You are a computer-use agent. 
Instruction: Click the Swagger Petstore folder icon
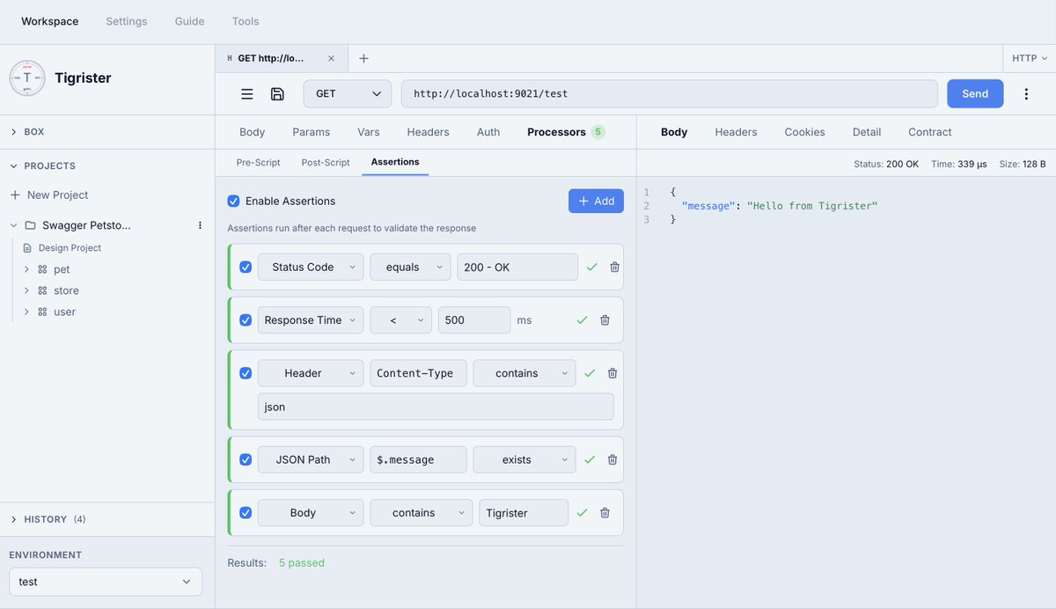coord(30,225)
